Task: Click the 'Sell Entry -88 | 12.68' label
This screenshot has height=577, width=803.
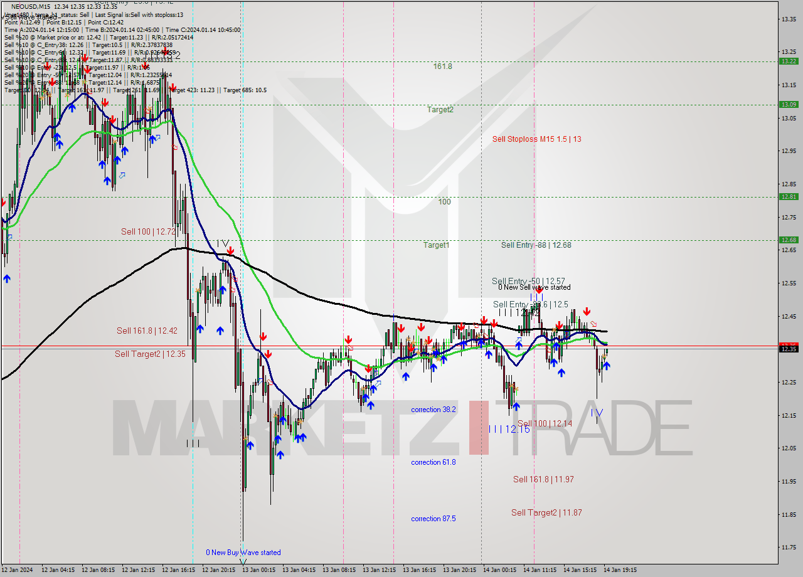Action: pos(536,245)
